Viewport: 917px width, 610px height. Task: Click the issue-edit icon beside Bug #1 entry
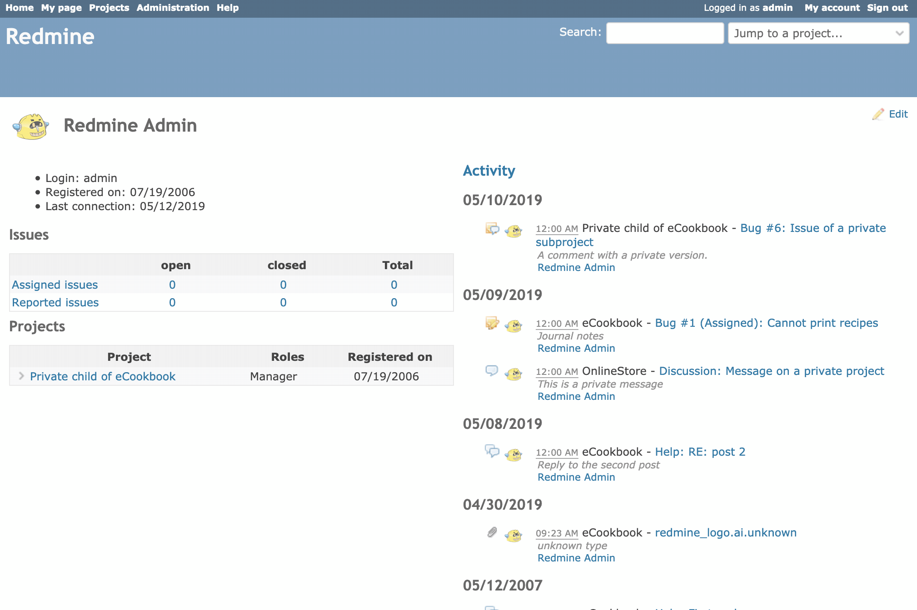(x=492, y=323)
